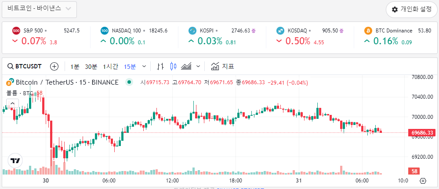Image resolution: width=439 pixels, height=189 pixels.
Task: Click the add symbol plus icon
Action: (54, 67)
